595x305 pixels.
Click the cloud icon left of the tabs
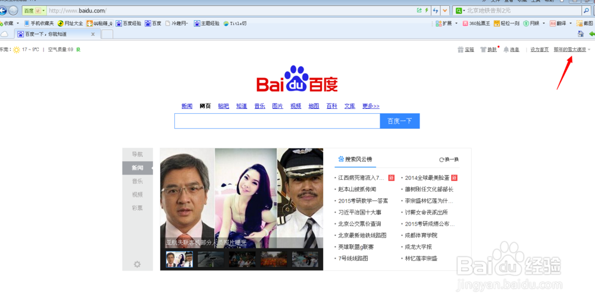[x=4, y=34]
